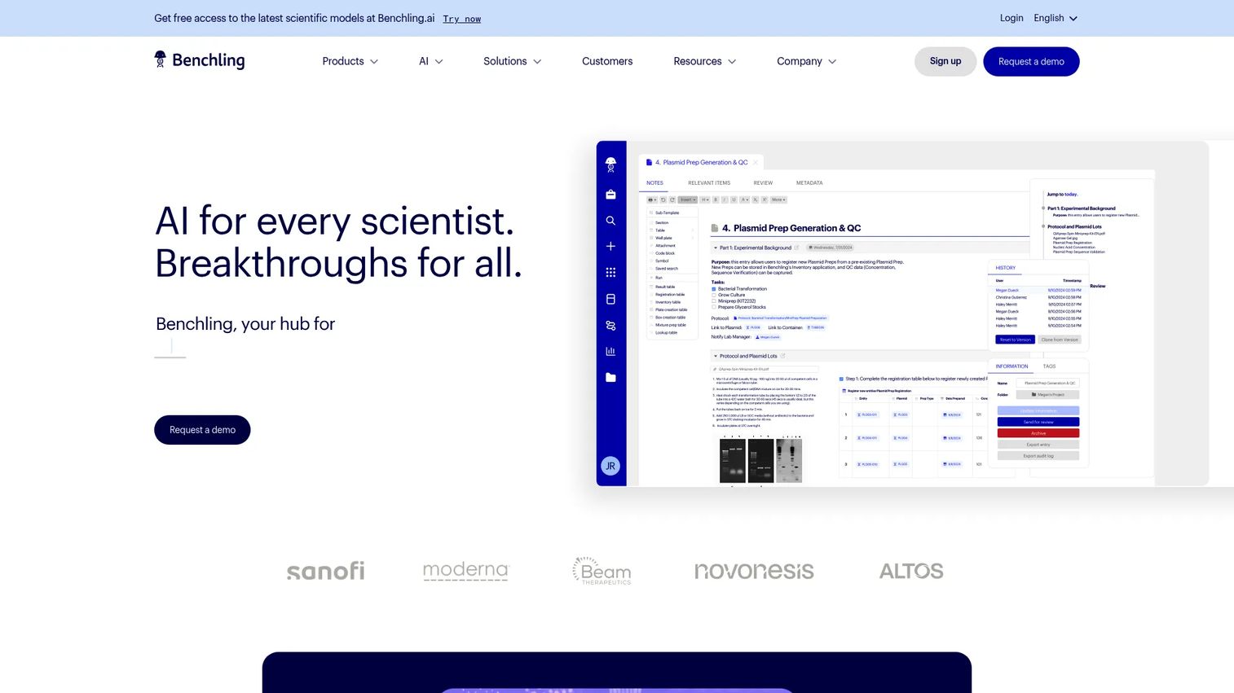This screenshot has height=693, width=1234.
Task: Click the Beam Therapeutics logo
Action: pyautogui.click(x=602, y=571)
